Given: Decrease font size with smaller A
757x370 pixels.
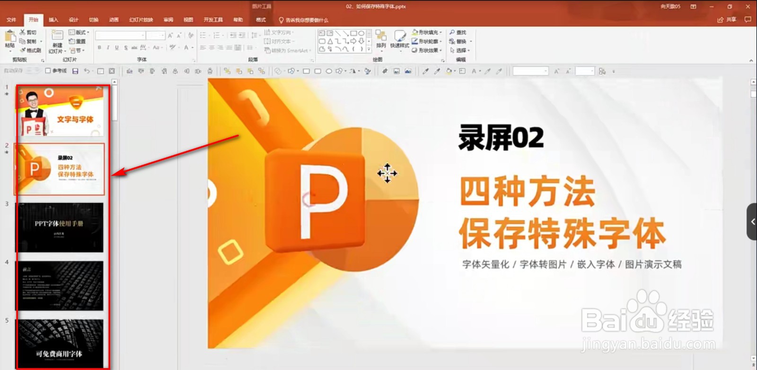Looking at the screenshot, I should point(179,35).
